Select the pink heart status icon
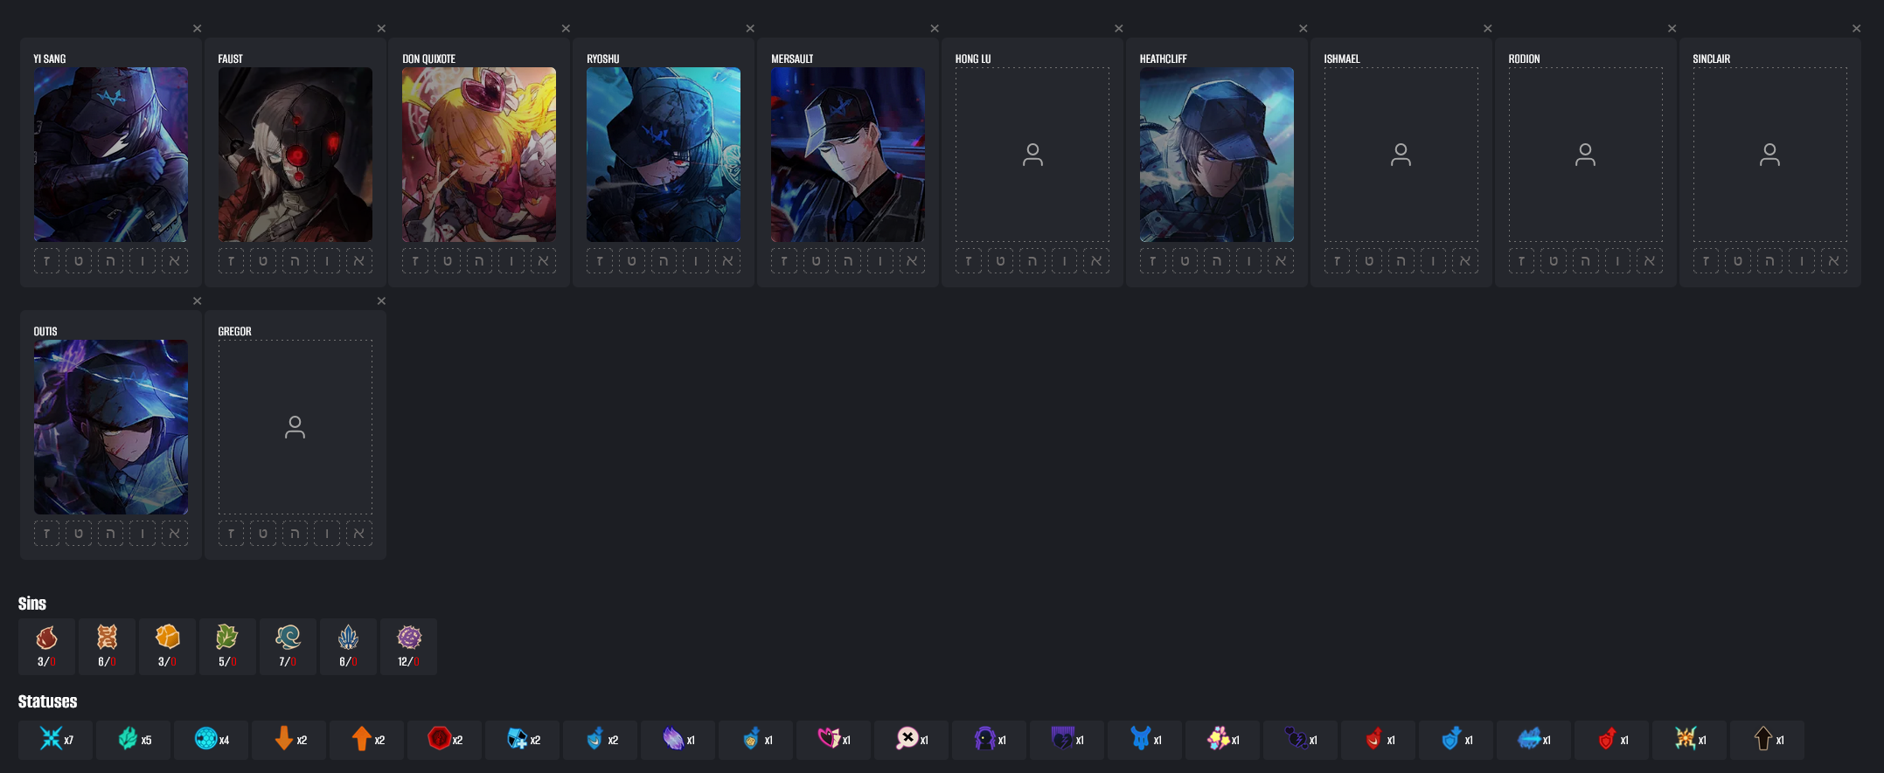The image size is (1884, 773). (829, 739)
